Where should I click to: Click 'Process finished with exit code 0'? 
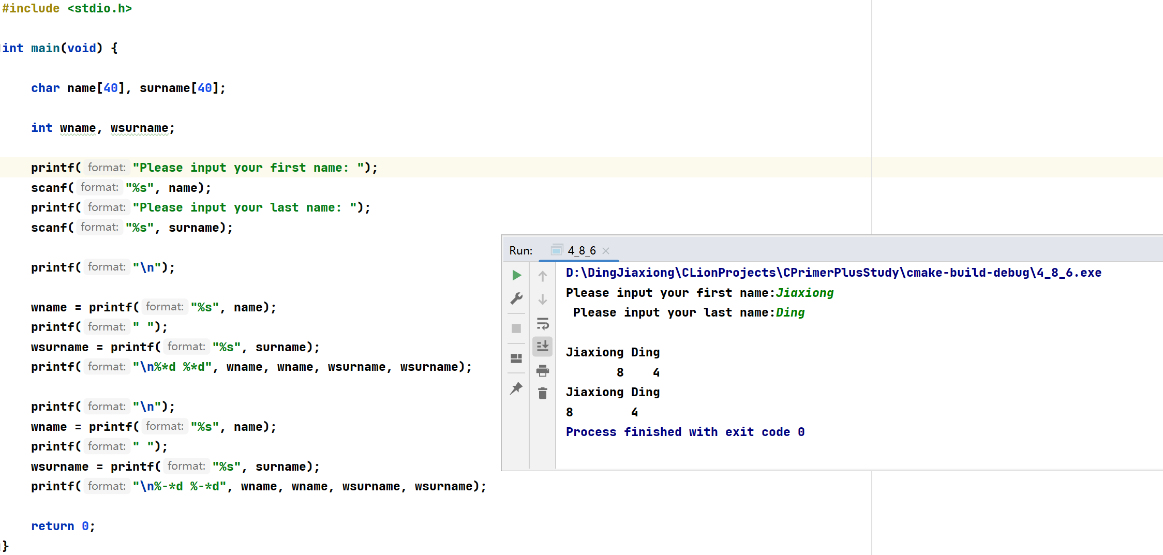click(685, 432)
